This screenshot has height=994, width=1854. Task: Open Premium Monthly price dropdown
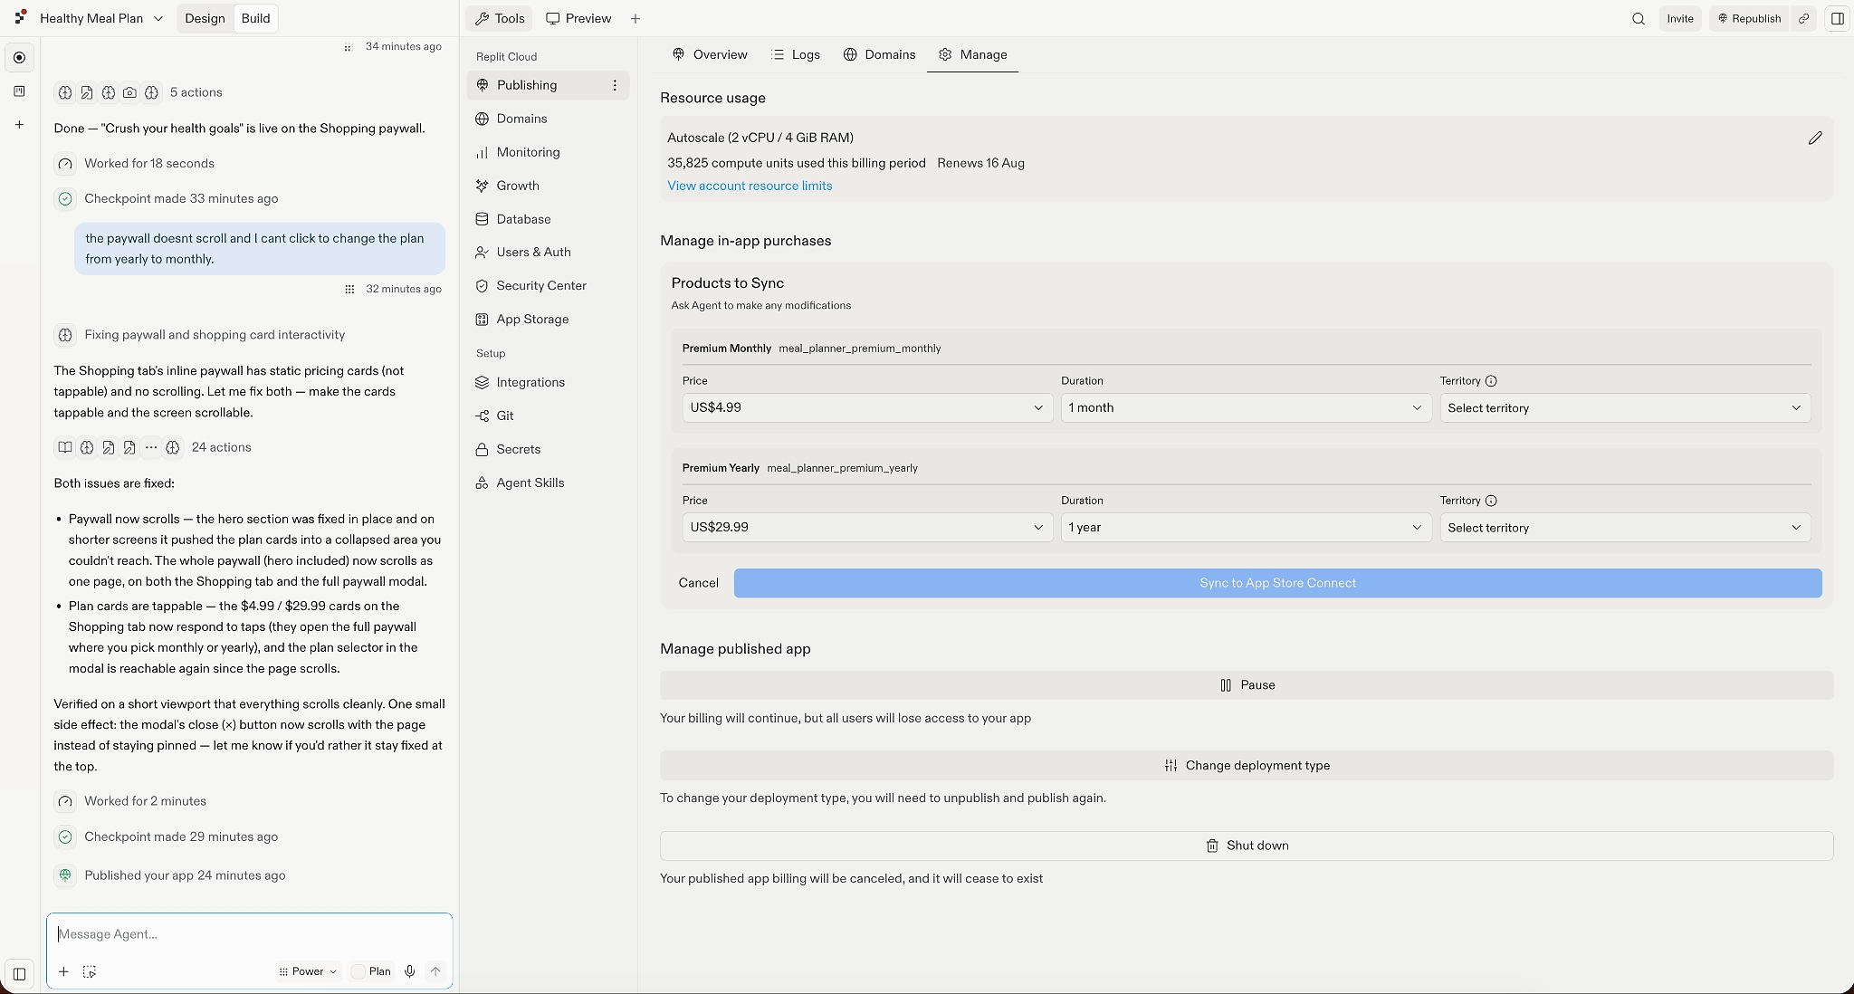coord(867,407)
